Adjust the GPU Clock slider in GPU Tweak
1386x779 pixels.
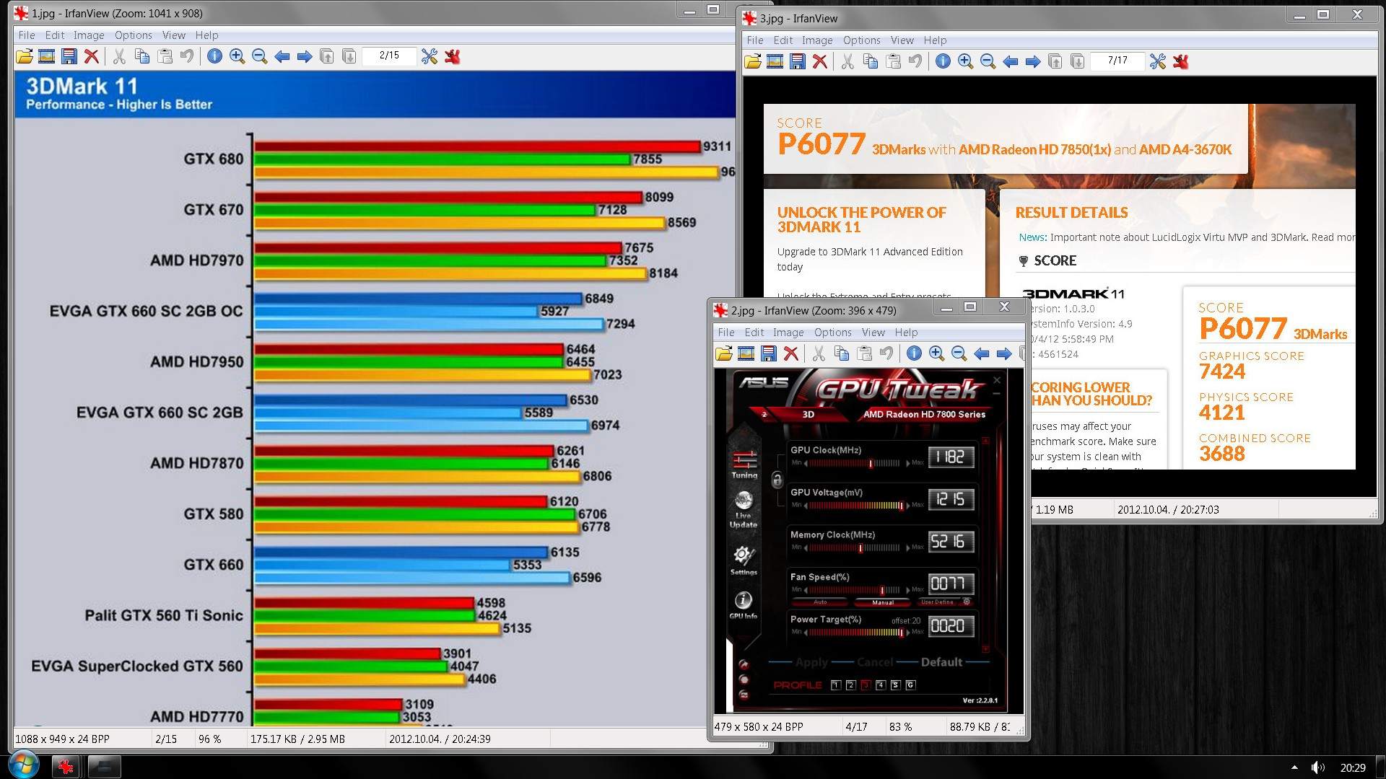click(x=855, y=463)
